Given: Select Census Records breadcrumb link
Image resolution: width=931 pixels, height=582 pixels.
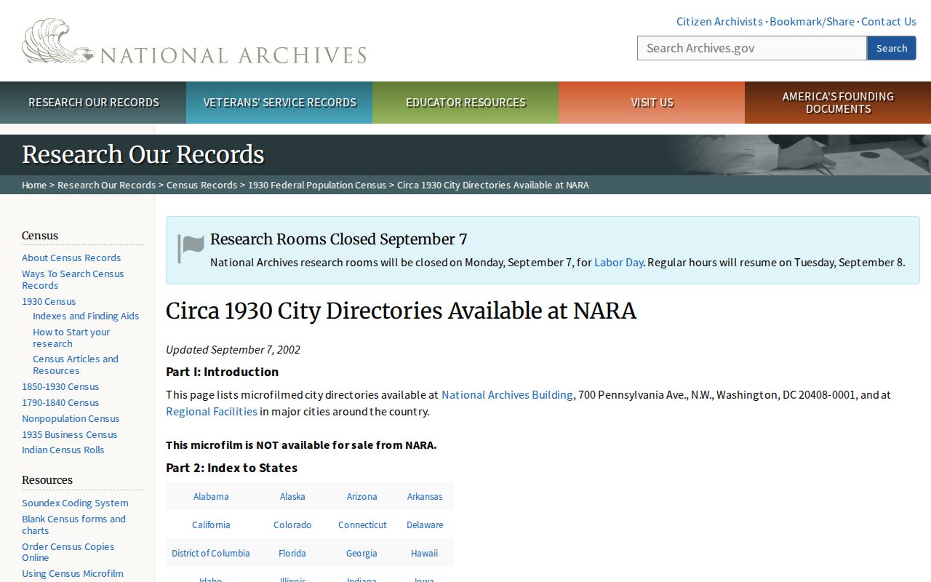Looking at the screenshot, I should pyautogui.click(x=201, y=185).
